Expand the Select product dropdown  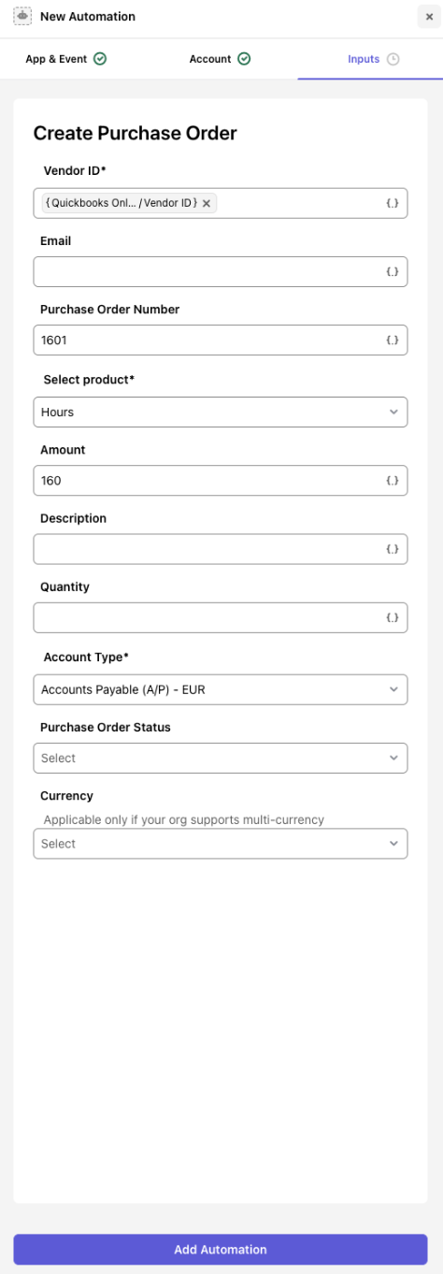221,412
